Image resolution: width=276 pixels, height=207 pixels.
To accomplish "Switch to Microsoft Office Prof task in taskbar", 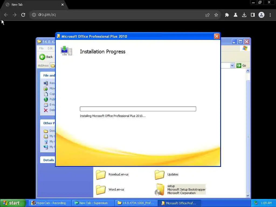I will [179, 203].
